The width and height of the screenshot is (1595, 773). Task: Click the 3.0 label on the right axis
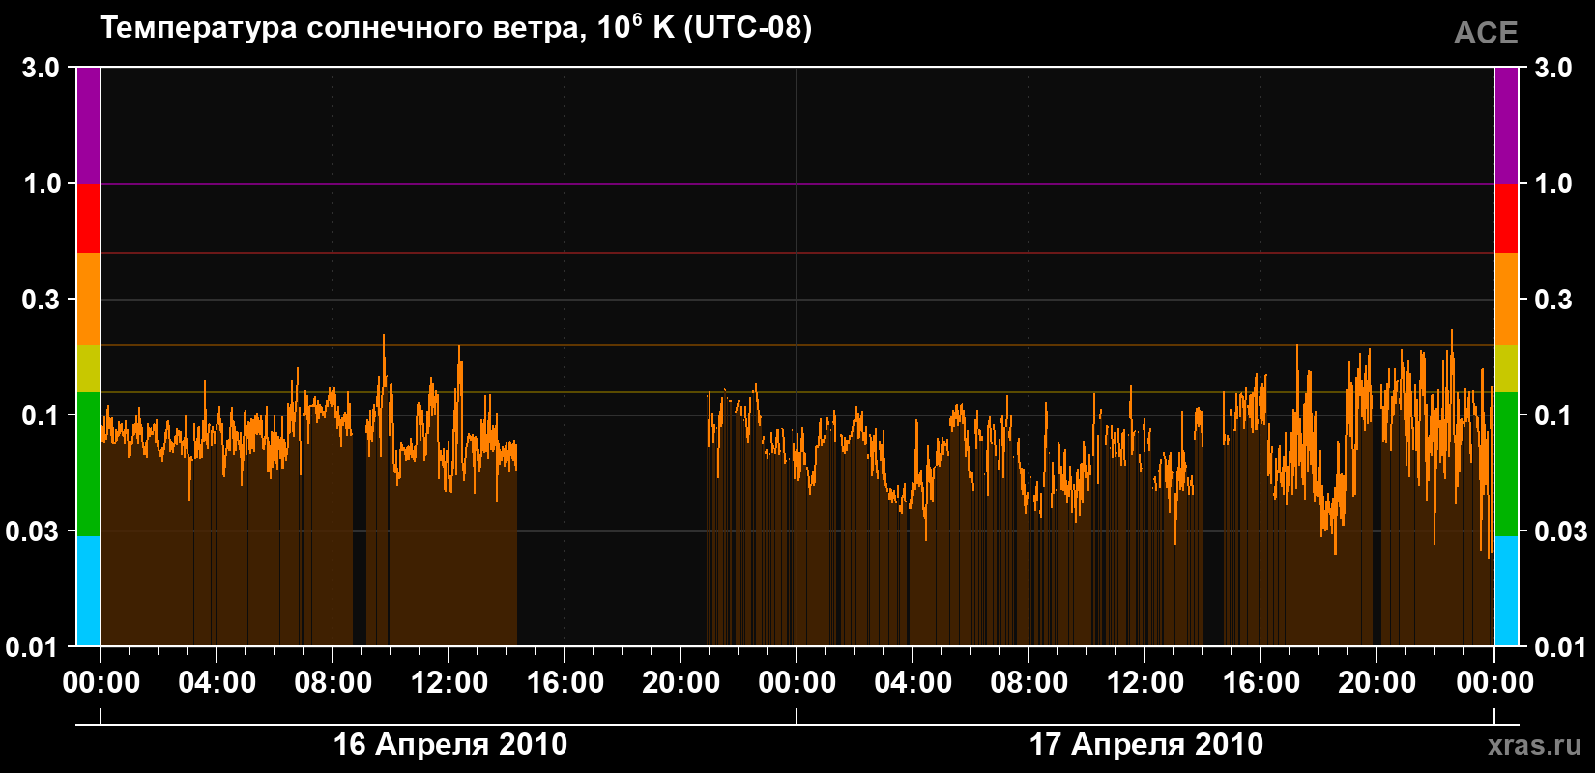tap(1553, 68)
